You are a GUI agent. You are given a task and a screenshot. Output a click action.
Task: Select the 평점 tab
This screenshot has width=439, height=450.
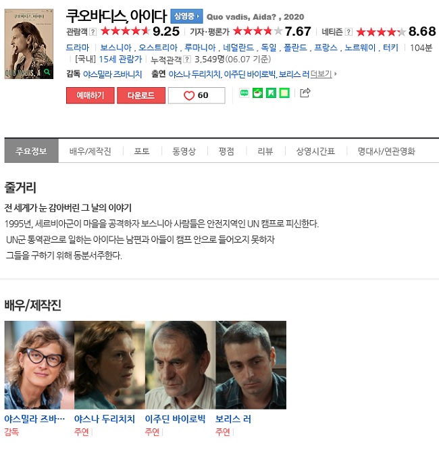point(226,151)
